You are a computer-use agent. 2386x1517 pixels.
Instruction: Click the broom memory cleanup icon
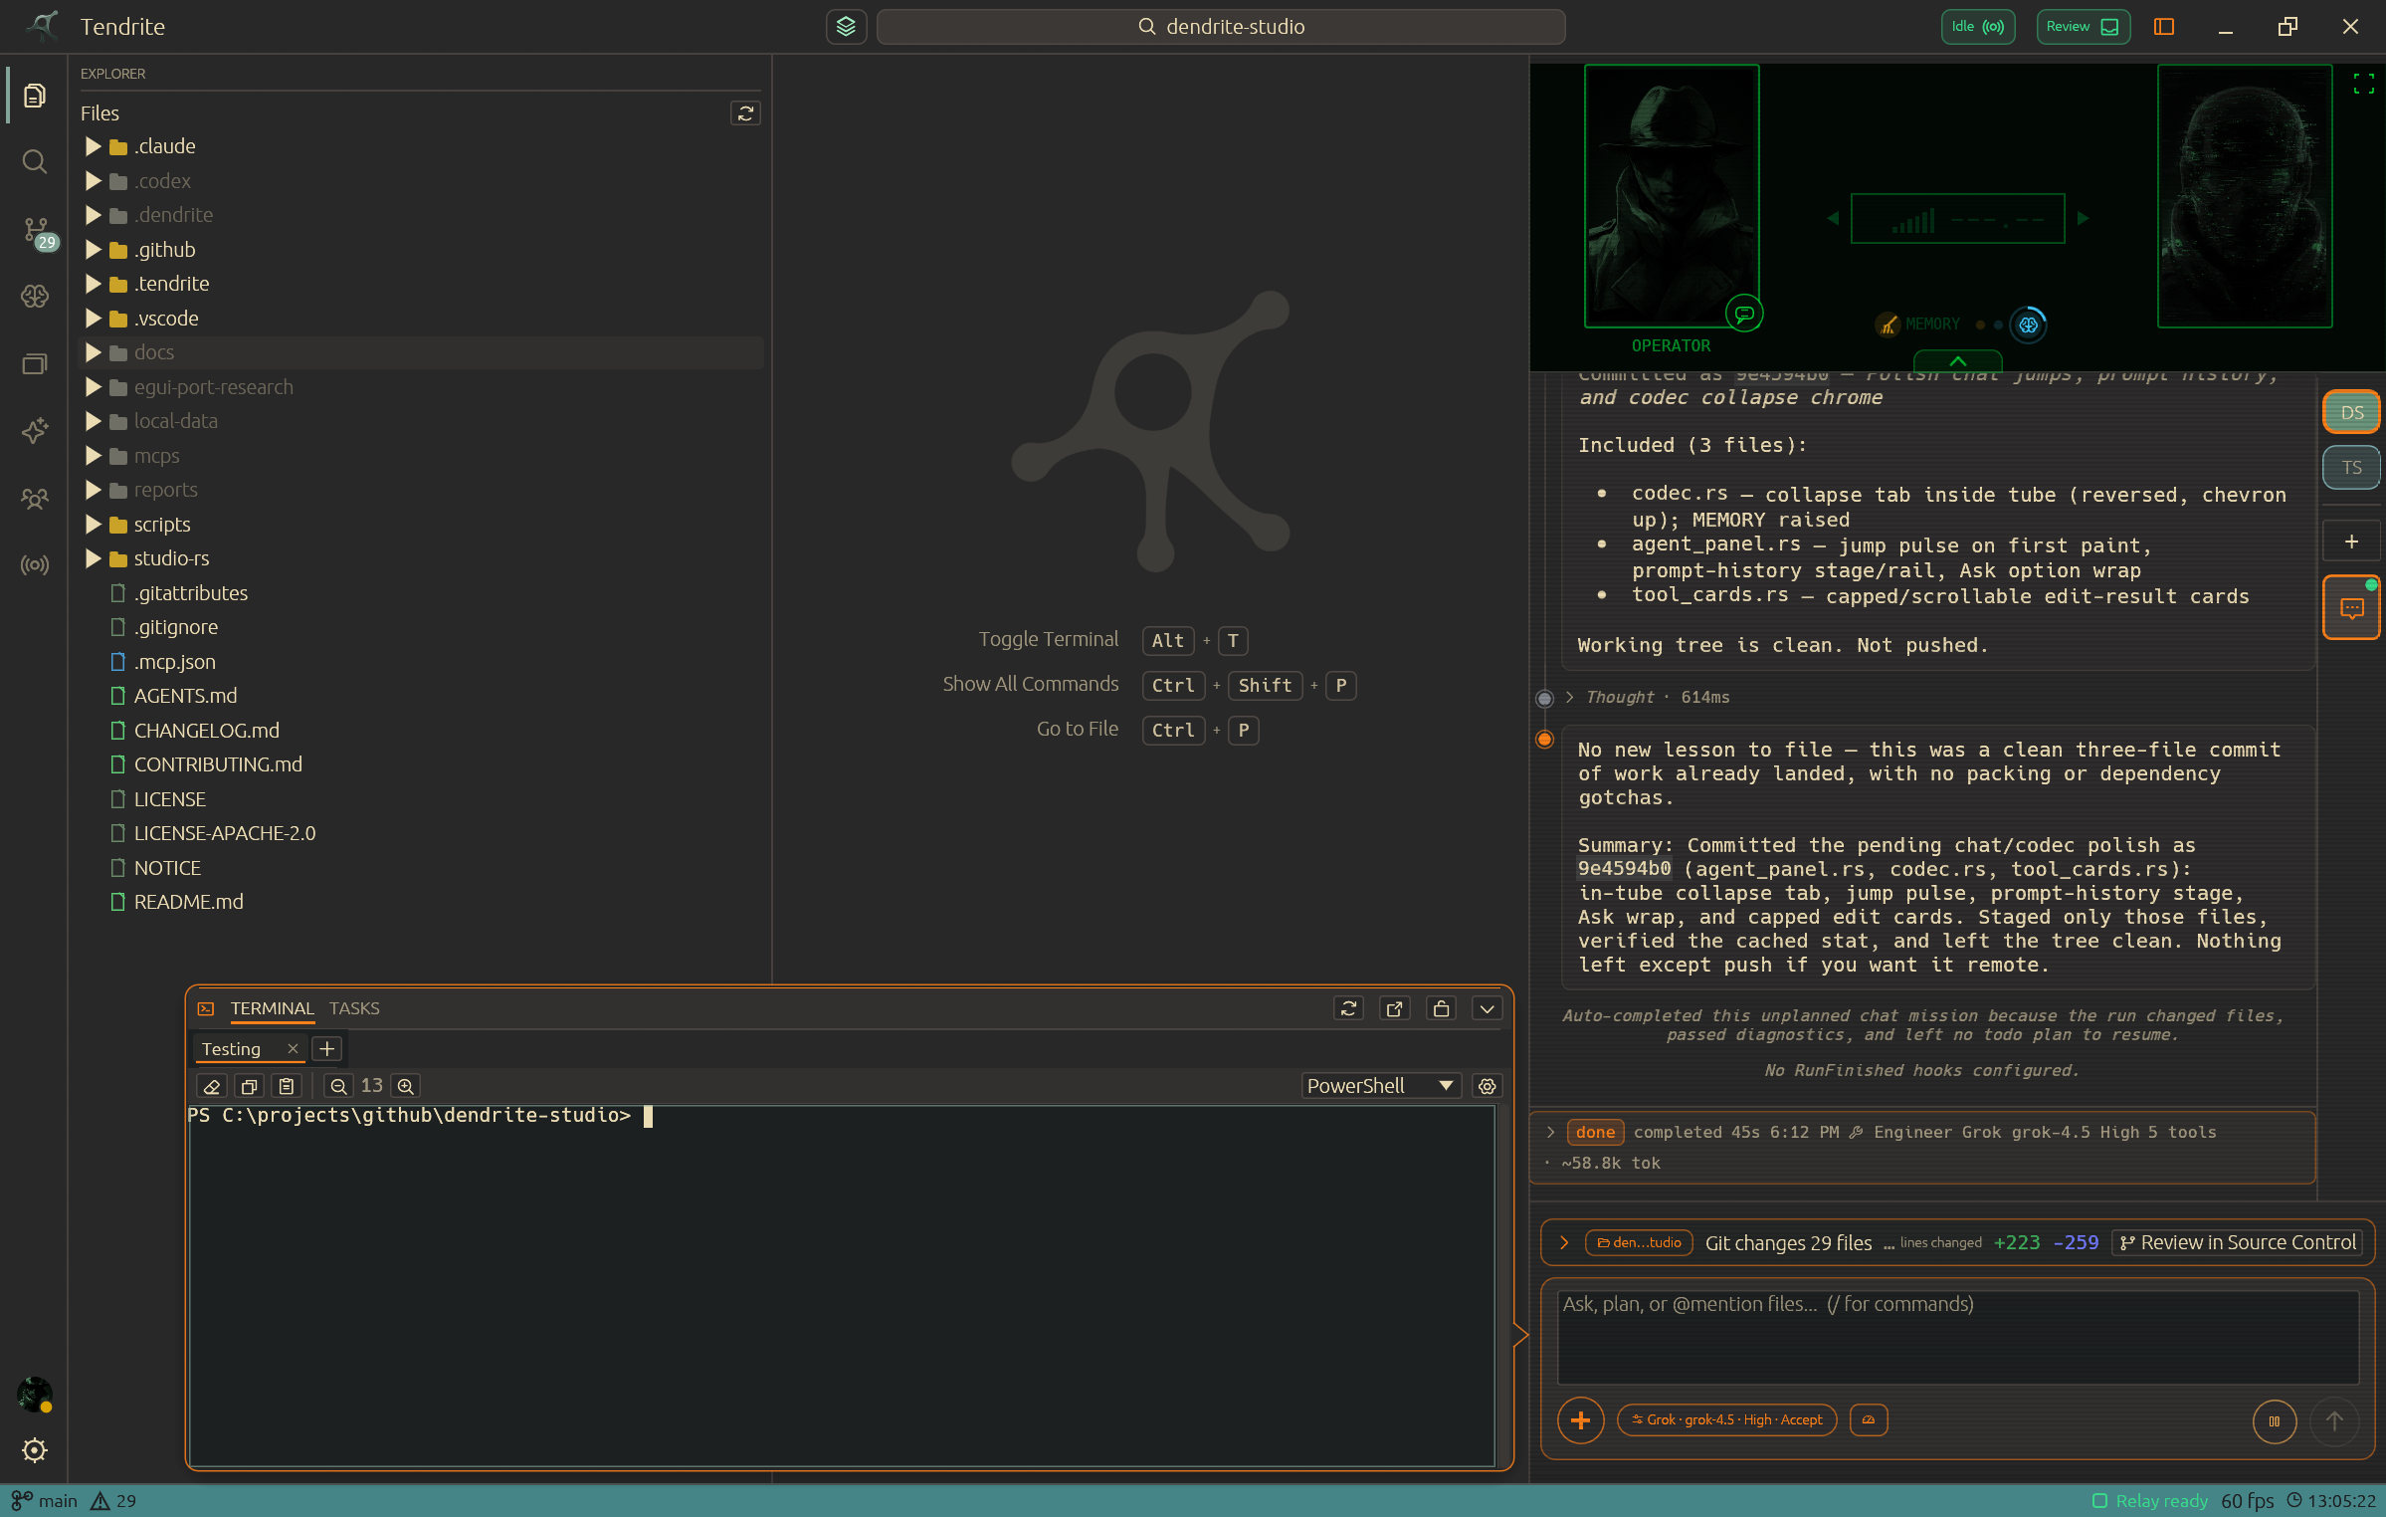pyautogui.click(x=1888, y=325)
